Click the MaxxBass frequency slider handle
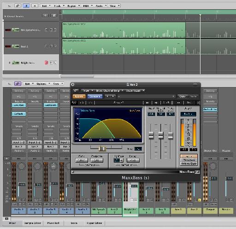The height and width of the screenshot is (229, 236). click(102, 148)
